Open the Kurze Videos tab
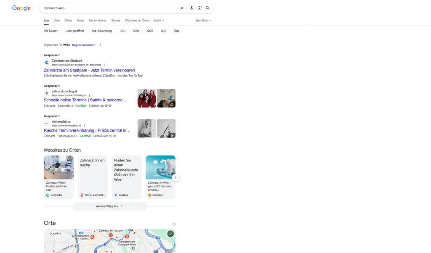431x253 pixels. pyautogui.click(x=98, y=21)
